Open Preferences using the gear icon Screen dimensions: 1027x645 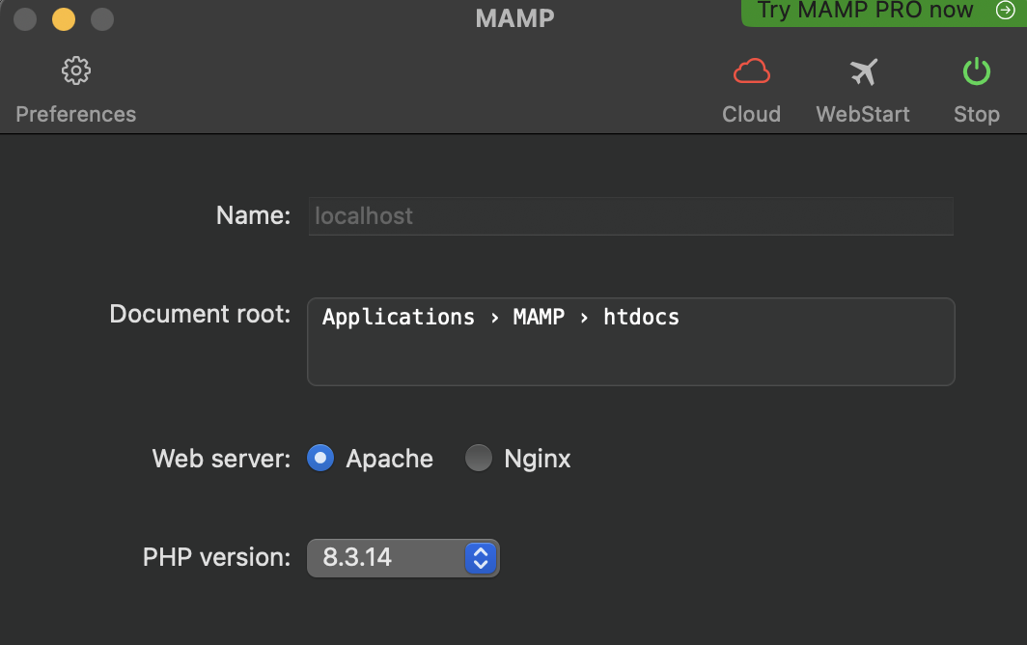(x=75, y=70)
